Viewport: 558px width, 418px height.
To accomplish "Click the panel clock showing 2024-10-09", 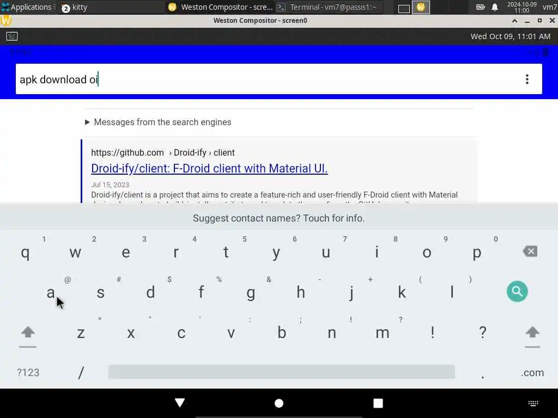I will [521, 7].
